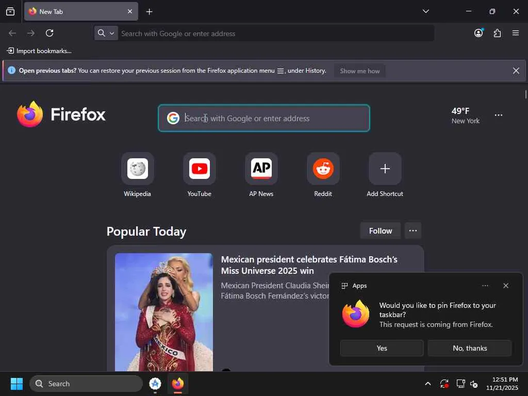Click the page vertical scrollbar
The image size is (528, 396).
[x=525, y=95]
